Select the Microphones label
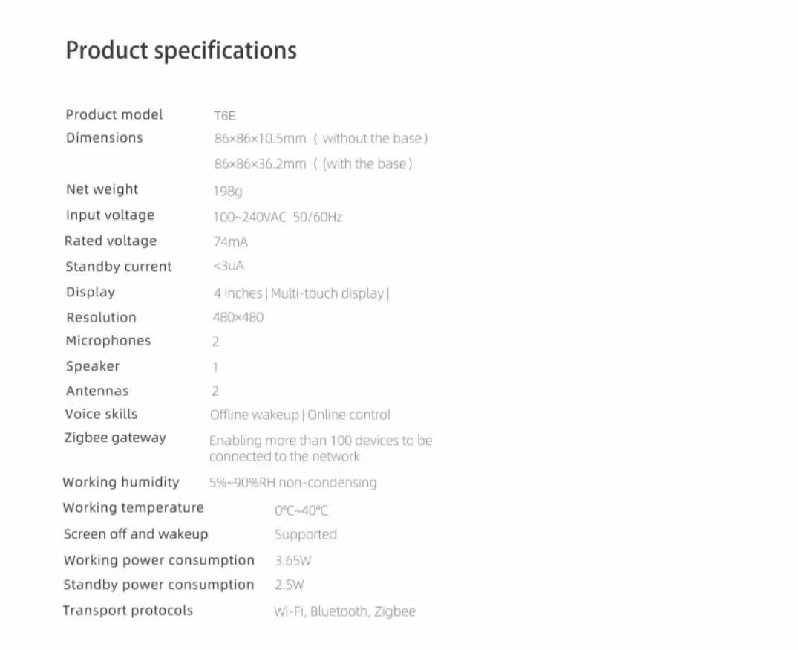 pyautogui.click(x=108, y=341)
